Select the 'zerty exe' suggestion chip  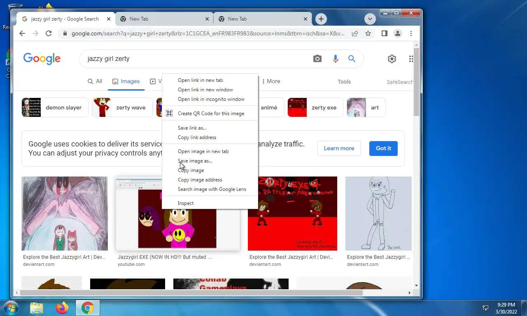pyautogui.click(x=315, y=107)
